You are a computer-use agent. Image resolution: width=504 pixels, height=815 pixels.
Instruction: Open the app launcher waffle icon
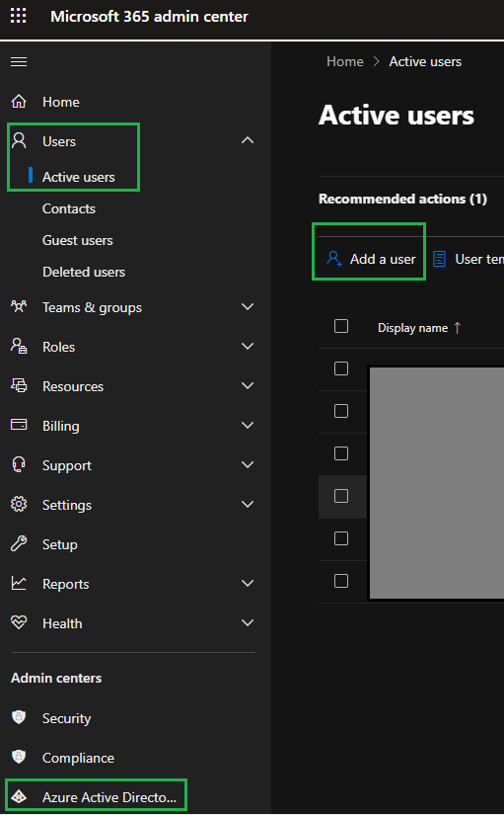tap(18, 16)
